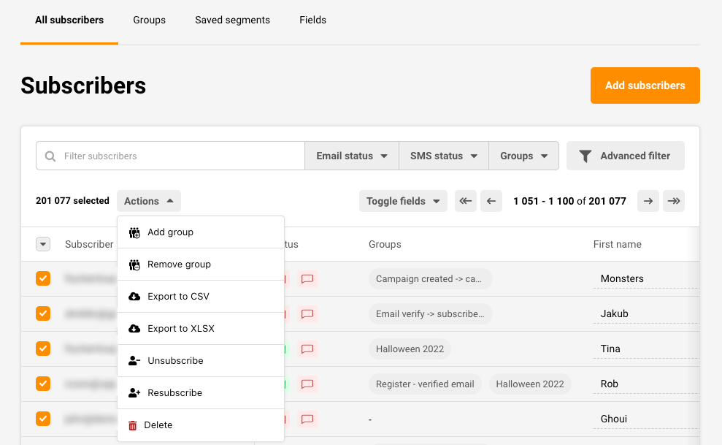Screen dimensions: 722x445
Task: Uncheck the checkbox for the Tina row
Action: pyautogui.click(x=43, y=349)
